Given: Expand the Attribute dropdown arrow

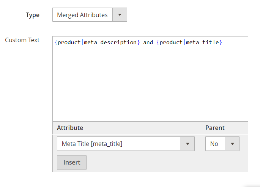Looking at the screenshot, I should [188, 144].
